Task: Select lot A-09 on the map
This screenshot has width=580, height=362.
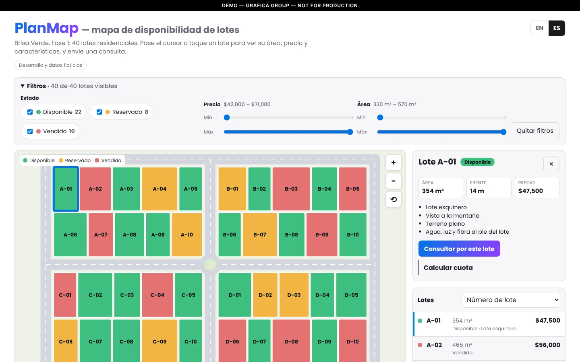Action: click(x=158, y=235)
